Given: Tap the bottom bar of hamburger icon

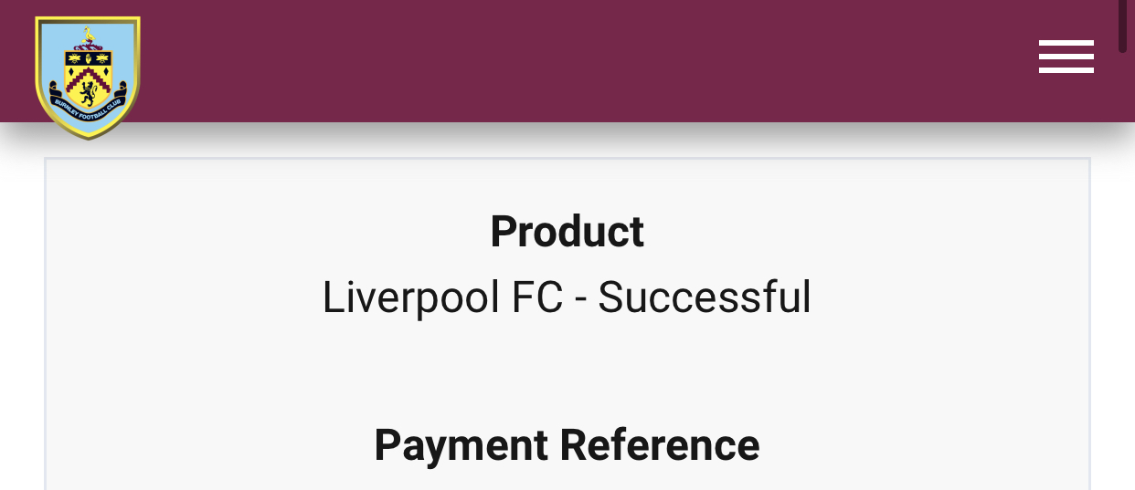Looking at the screenshot, I should pyautogui.click(x=1066, y=69).
